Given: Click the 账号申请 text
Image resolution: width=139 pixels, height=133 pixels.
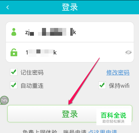Looking at the screenshot, I should [75, 131].
